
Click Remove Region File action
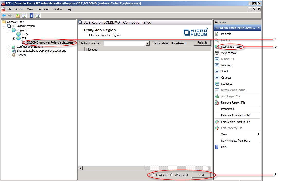point(233,102)
